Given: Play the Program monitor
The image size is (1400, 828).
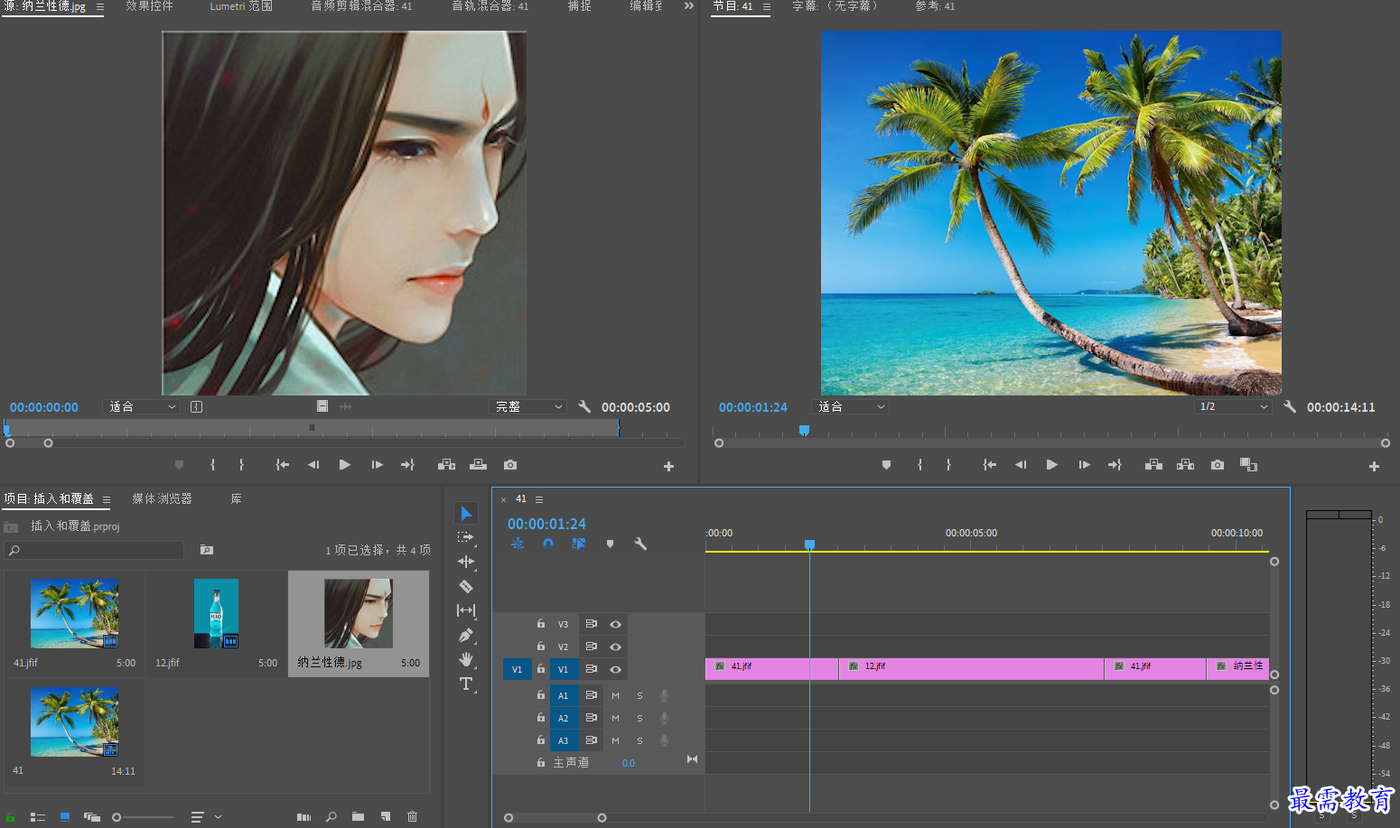Looking at the screenshot, I should (x=1052, y=464).
